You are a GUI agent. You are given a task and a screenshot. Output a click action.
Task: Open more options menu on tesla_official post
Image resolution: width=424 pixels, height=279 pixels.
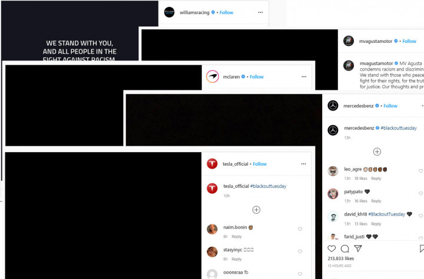point(304,164)
